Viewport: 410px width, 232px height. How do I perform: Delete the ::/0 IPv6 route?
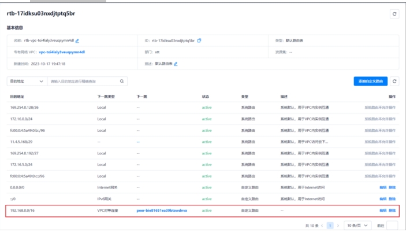[392, 199]
